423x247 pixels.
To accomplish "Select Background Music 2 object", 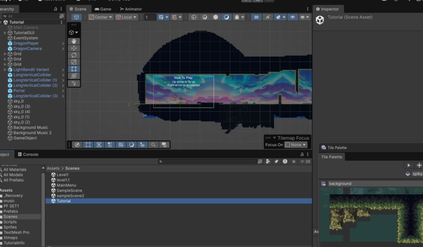I will pyautogui.click(x=33, y=132).
